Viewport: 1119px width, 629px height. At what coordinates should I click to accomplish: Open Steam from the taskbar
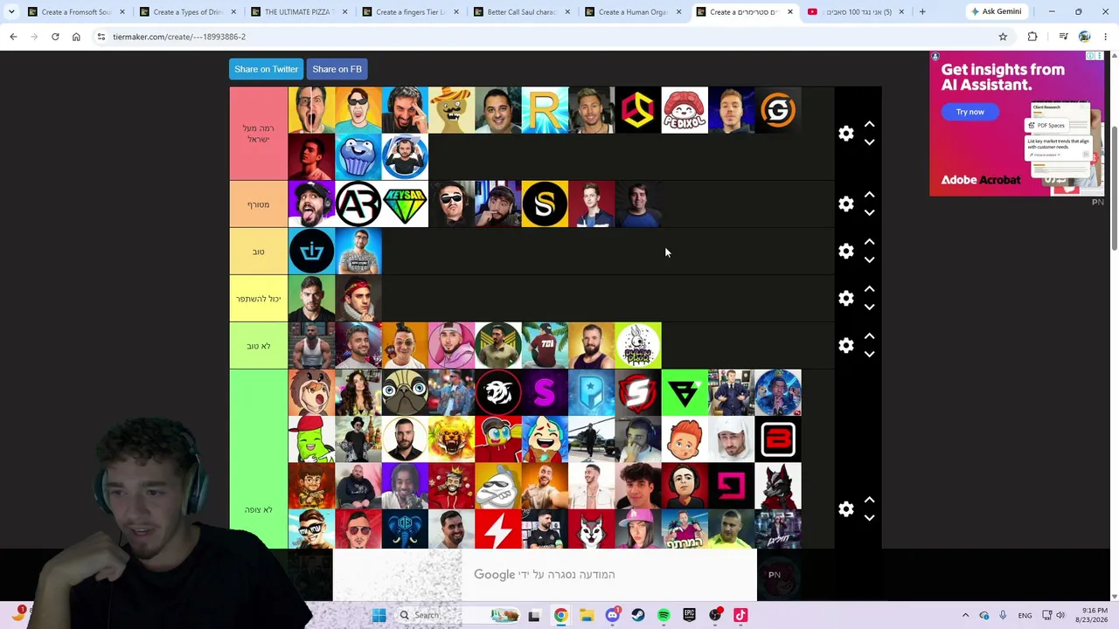click(x=638, y=615)
